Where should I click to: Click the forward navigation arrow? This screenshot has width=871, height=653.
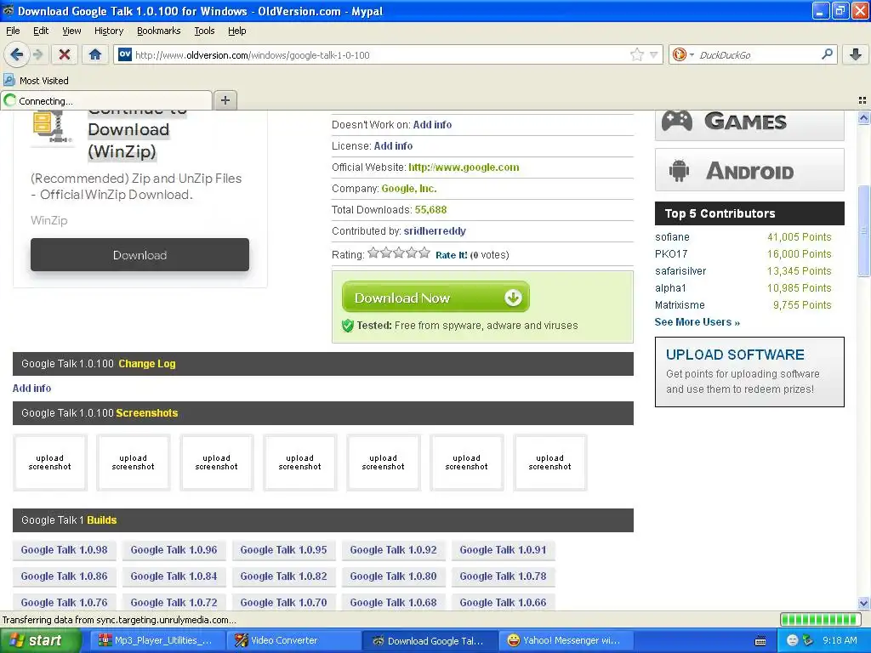coord(37,54)
